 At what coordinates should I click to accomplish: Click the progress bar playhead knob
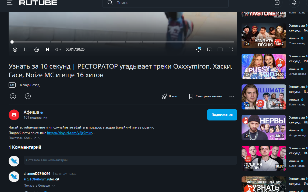click(12, 42)
